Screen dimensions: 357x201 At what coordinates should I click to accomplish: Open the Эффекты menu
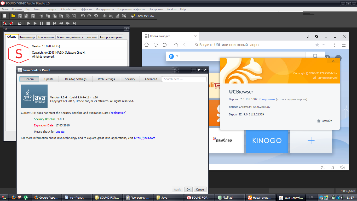tap(86, 9)
